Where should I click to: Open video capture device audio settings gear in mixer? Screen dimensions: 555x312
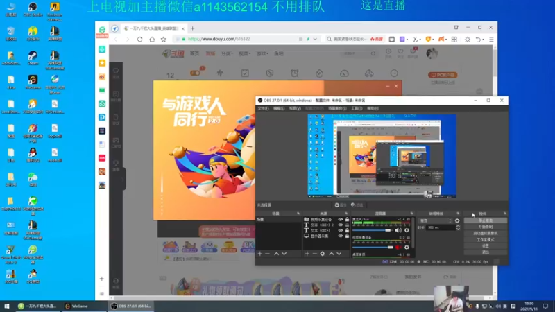click(x=407, y=248)
